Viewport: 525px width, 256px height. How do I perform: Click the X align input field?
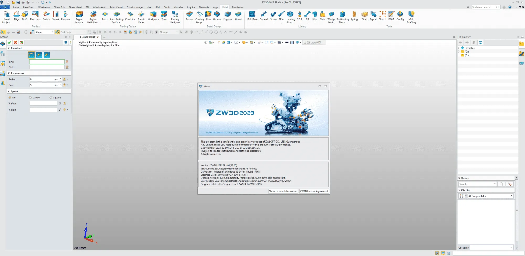43,103
